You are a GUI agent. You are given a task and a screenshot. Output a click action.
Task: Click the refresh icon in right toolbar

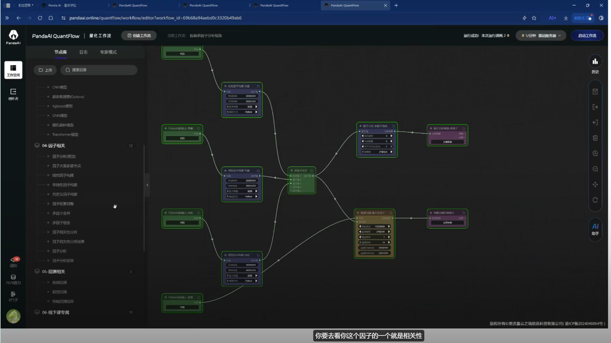[595, 200]
